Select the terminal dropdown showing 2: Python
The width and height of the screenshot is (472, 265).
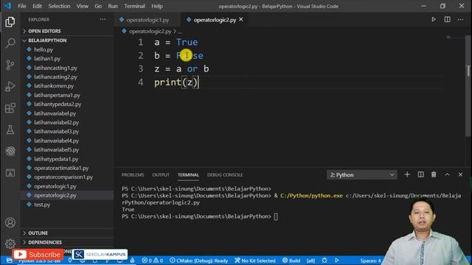362,175
